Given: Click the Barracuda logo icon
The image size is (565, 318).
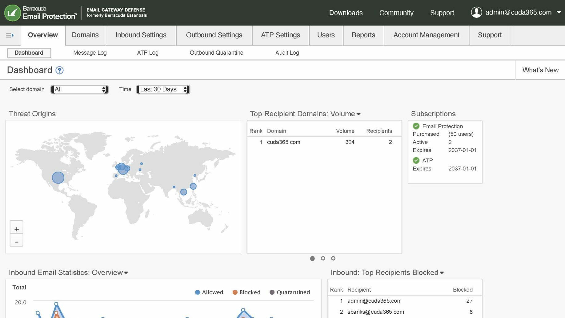Looking at the screenshot, I should (x=12, y=13).
